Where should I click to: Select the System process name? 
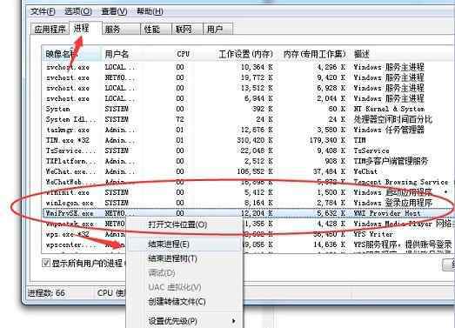[57, 109]
